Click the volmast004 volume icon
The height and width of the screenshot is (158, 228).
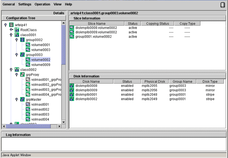pyautogui.click(x=28, y=119)
